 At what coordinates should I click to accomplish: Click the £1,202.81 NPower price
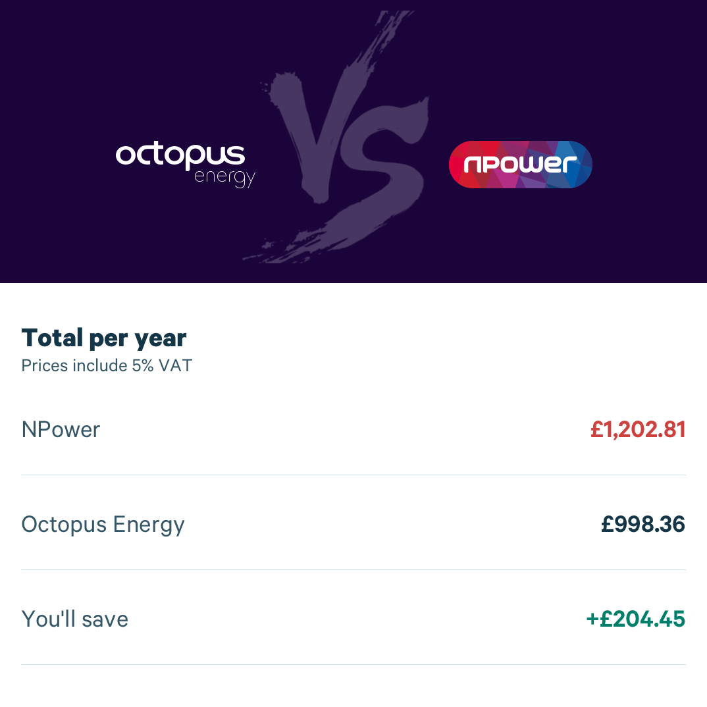coord(638,429)
